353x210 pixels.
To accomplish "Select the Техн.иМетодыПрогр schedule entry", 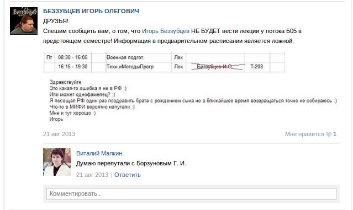I will [x=130, y=67].
